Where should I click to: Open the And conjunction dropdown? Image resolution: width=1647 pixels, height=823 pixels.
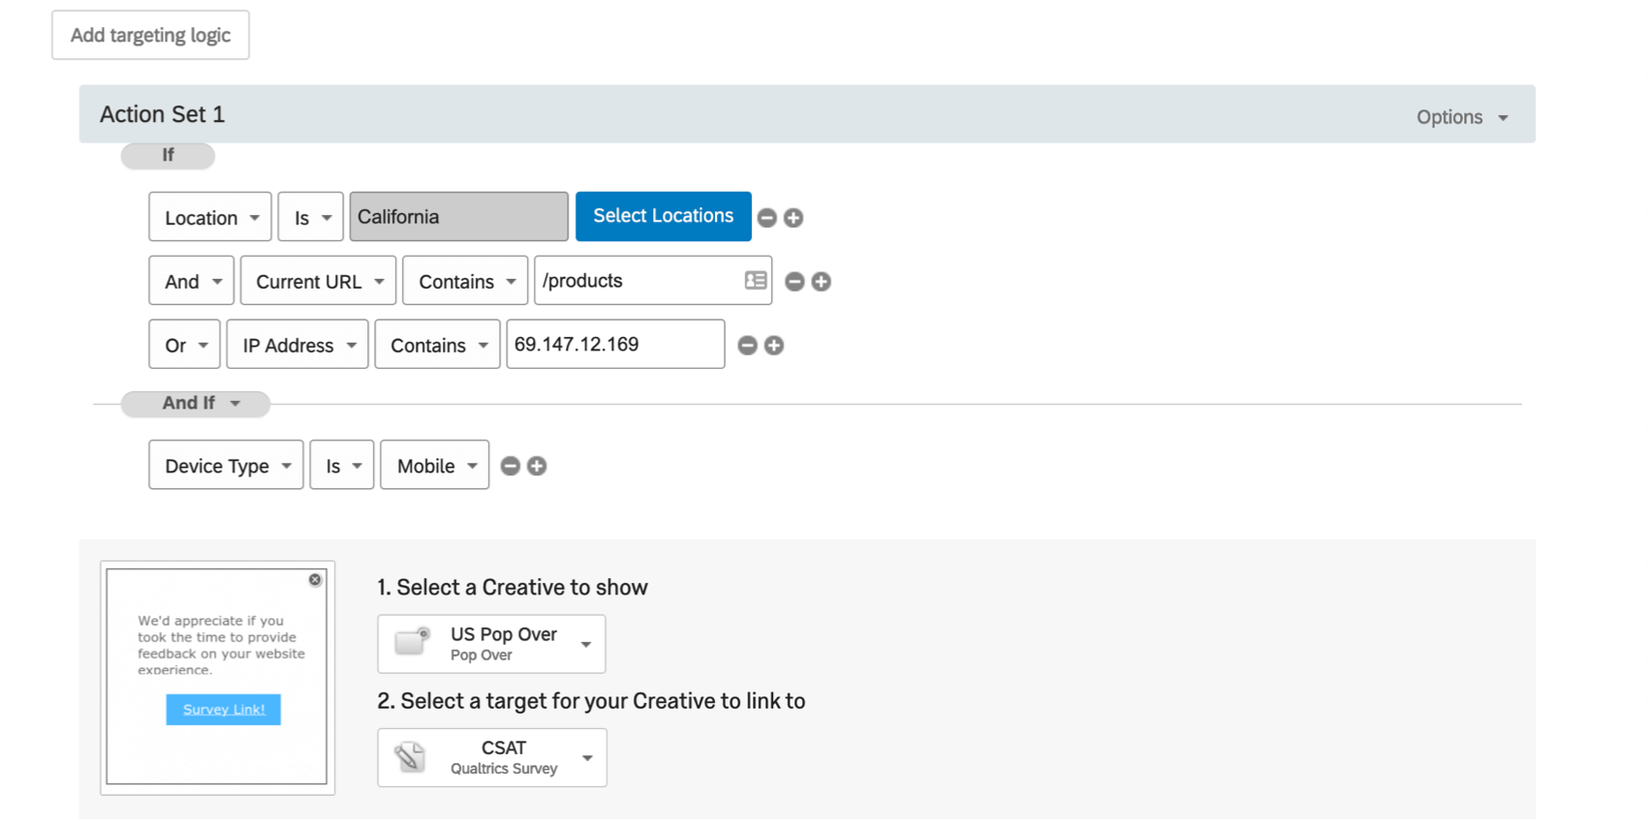[191, 281]
